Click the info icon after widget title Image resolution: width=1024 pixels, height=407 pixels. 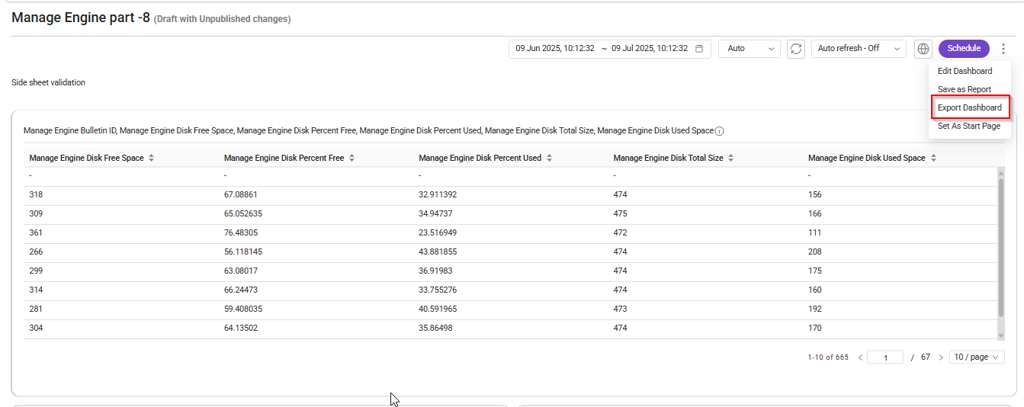click(x=720, y=131)
